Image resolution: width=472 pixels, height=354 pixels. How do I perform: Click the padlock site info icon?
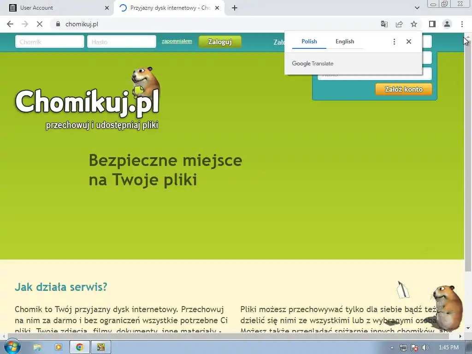(58, 24)
